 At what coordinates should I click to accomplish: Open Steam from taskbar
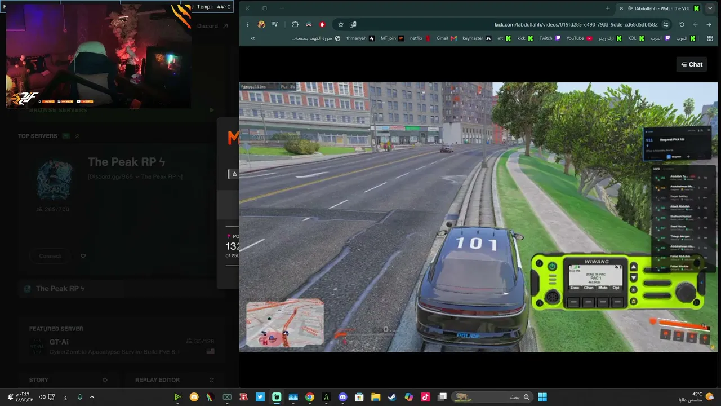click(x=392, y=397)
